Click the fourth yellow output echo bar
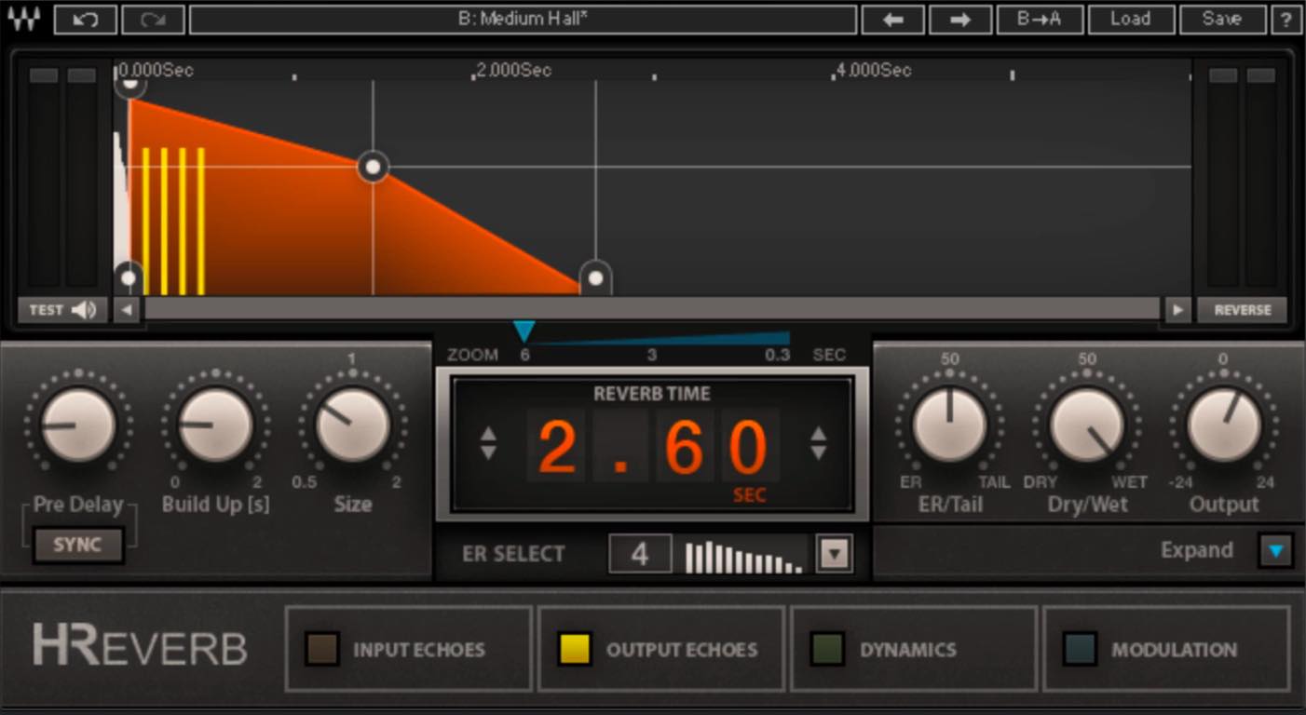Viewport: 1306px width, 715px height. coord(200,221)
